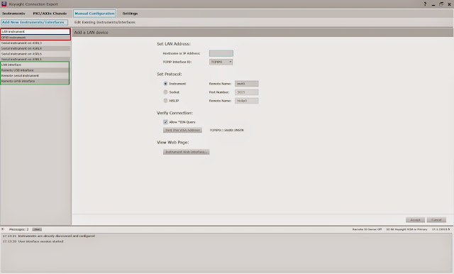This screenshot has height=274, width=454.
Task: Click the Accept button
Action: 415,220
